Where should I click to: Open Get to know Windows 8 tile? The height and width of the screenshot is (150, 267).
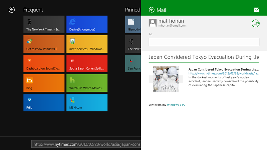[44, 44]
